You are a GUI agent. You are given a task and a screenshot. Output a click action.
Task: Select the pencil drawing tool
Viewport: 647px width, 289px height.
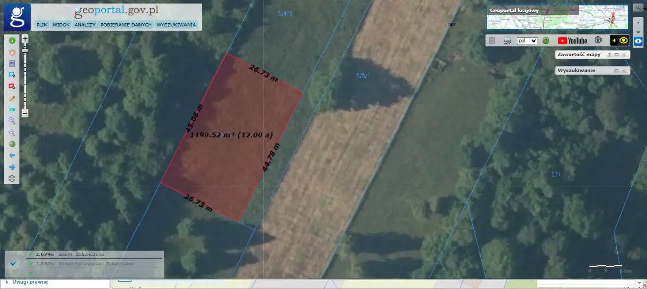click(x=12, y=98)
